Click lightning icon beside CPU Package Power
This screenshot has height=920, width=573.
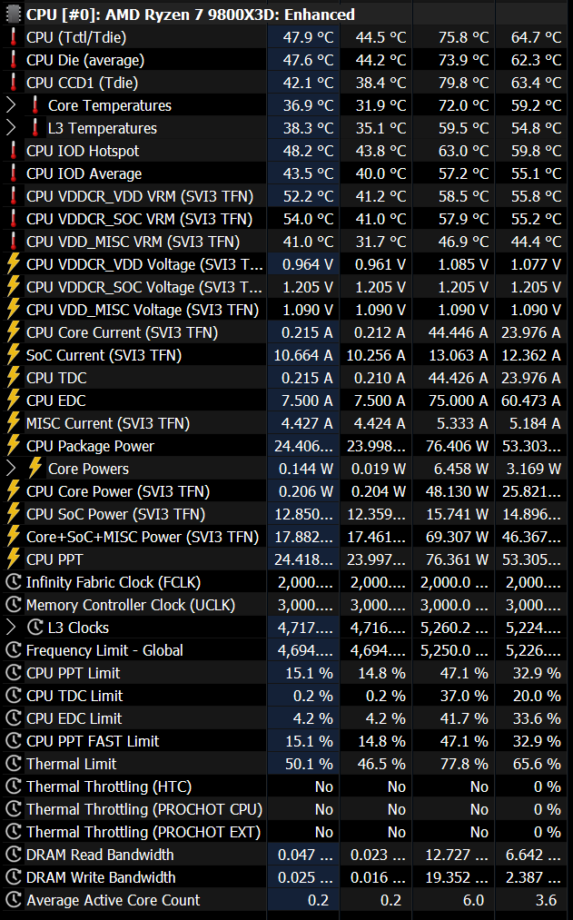point(13,446)
